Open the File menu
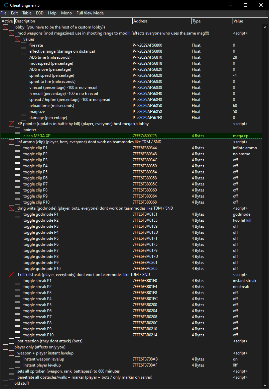 tap(4, 13)
